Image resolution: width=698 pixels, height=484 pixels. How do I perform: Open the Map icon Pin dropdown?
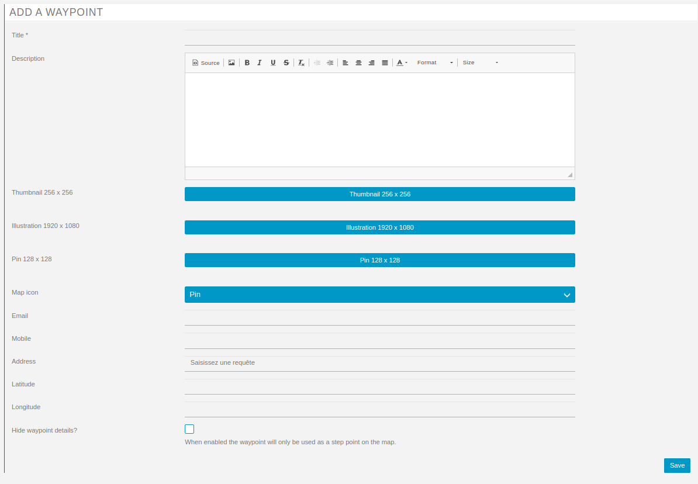pos(380,295)
